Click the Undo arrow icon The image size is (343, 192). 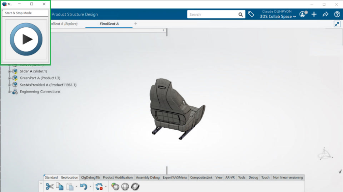point(84,187)
